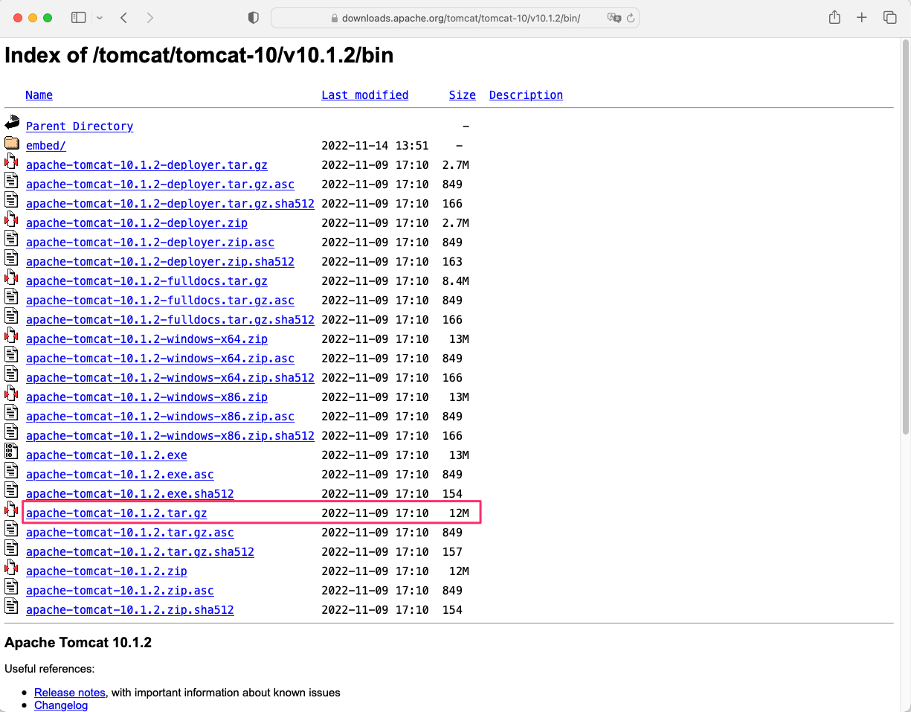
Task: Click compressed-file icon beside fulldocs.tar.gz
Action: (x=11, y=278)
